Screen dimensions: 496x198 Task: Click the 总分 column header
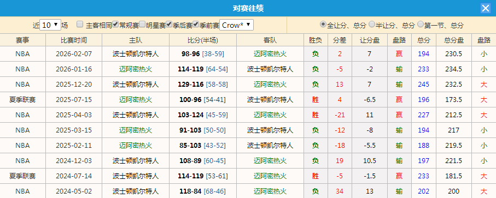click(424, 40)
